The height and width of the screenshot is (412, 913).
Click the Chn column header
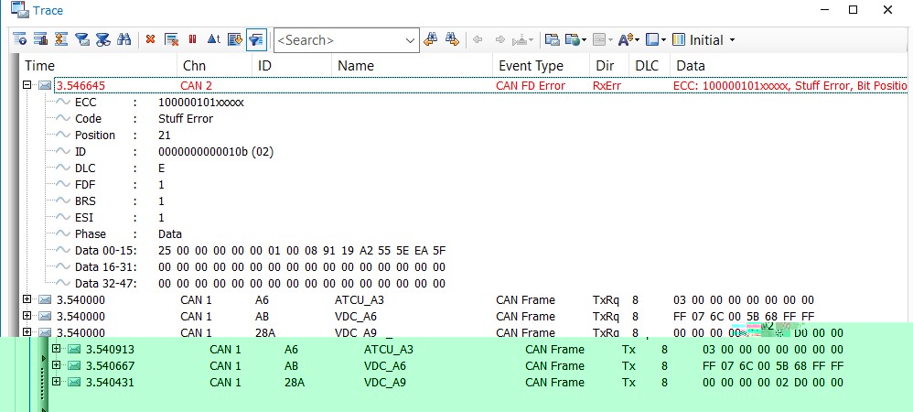(214, 66)
